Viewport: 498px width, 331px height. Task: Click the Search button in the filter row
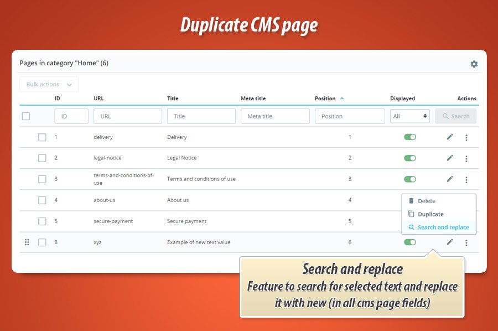click(455, 116)
